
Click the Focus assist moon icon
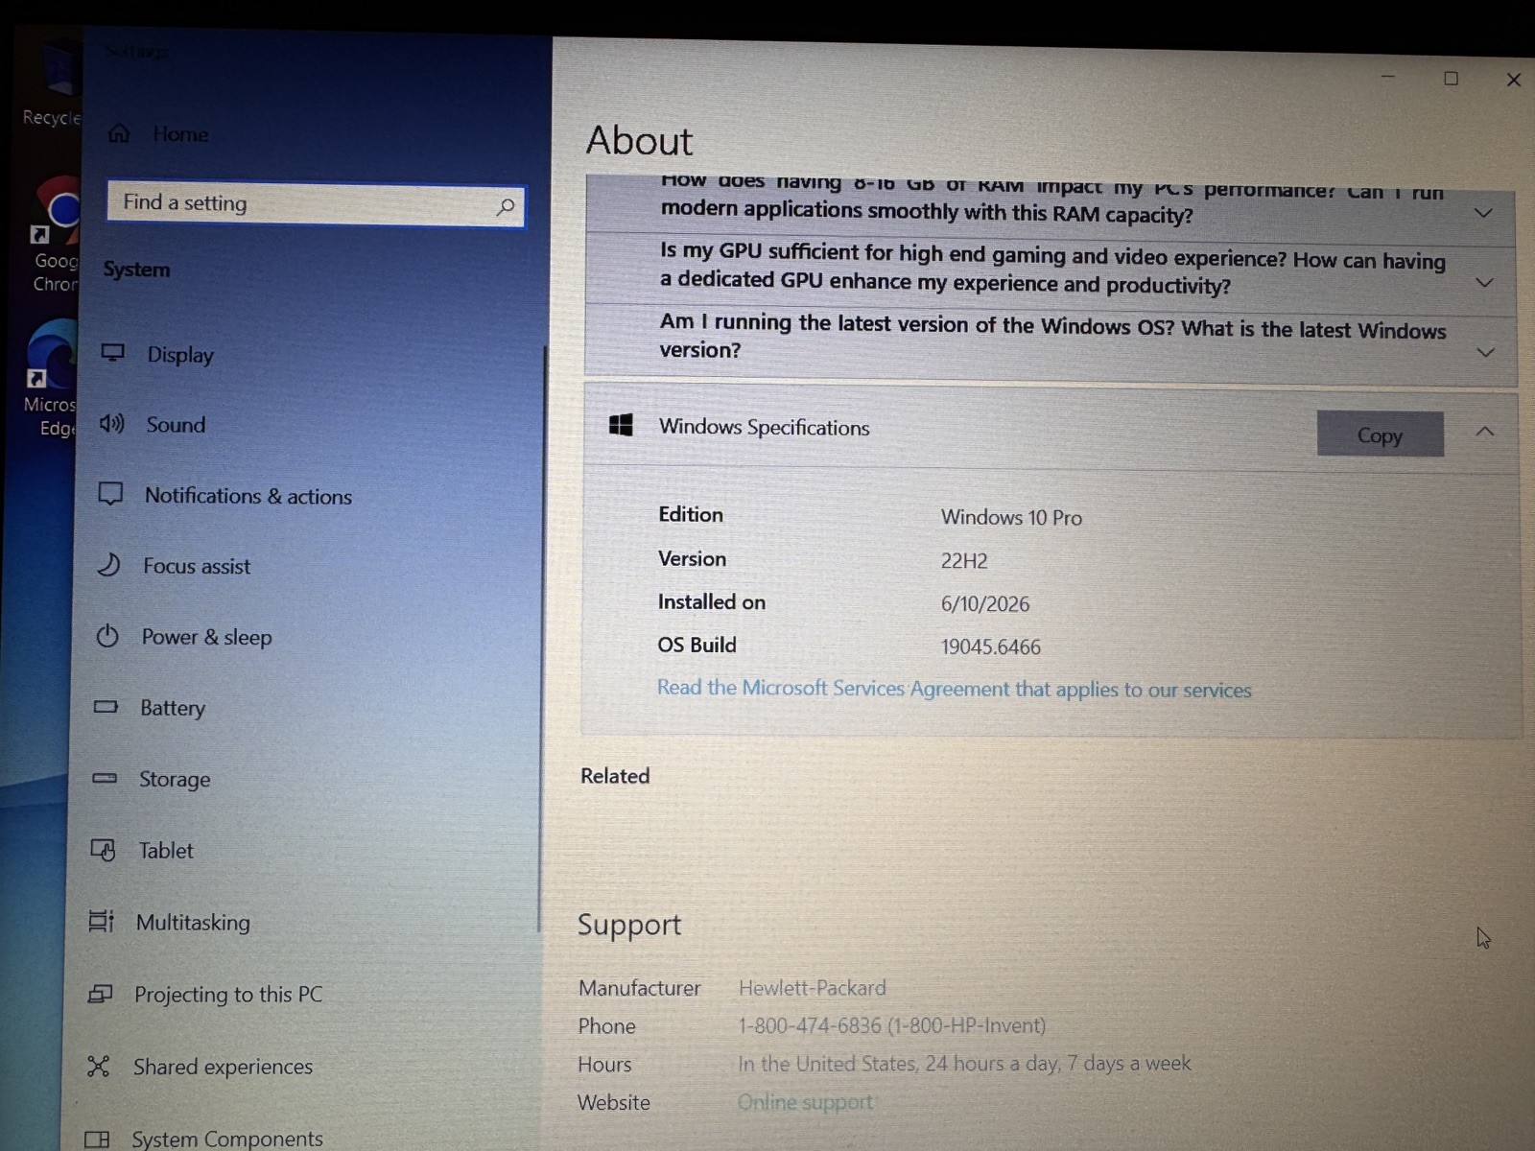click(108, 565)
